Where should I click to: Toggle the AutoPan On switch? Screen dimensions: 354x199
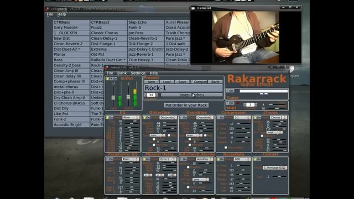184,159
